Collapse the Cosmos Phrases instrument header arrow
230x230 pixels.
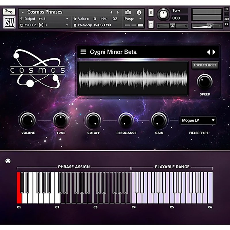pyautogui.click(x=23, y=12)
